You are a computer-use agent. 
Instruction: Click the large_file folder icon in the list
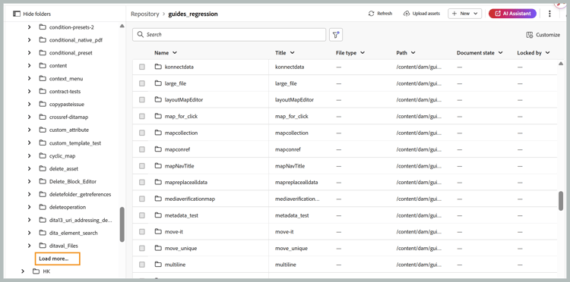[x=158, y=83]
